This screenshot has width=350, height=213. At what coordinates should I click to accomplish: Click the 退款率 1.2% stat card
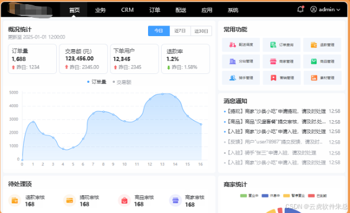[x=185, y=59]
